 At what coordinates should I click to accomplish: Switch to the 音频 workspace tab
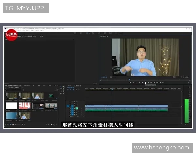click(105, 33)
